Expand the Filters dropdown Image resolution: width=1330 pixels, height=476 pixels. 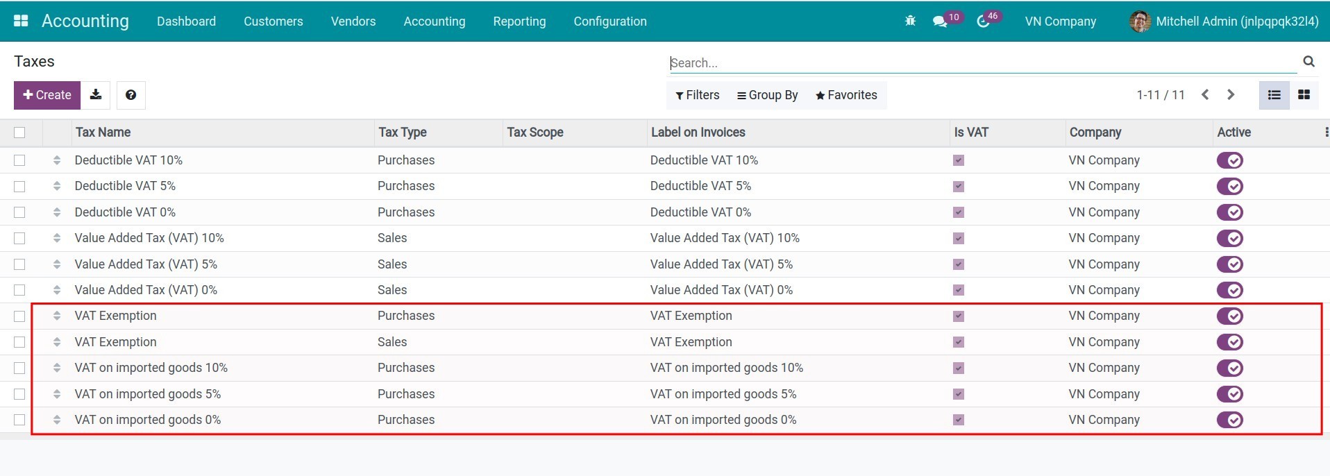(697, 95)
